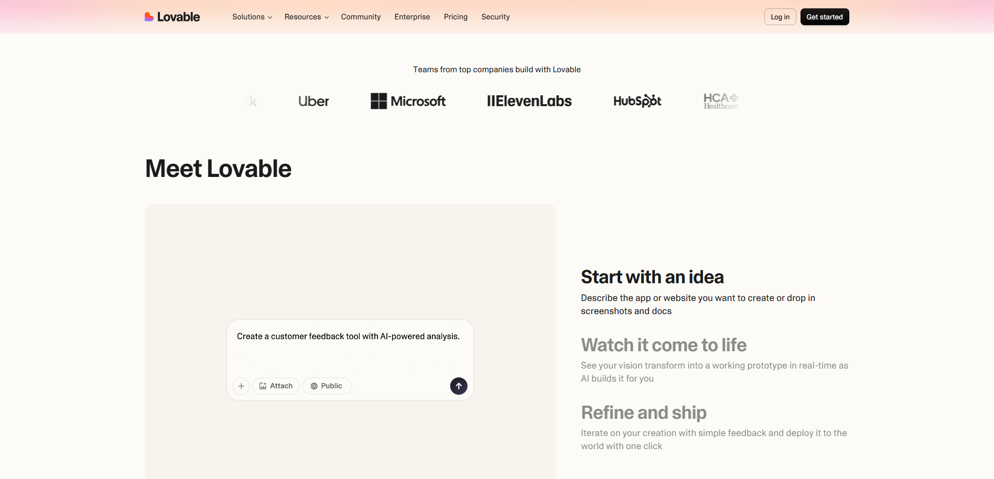Click the IIElevenLabs logo
This screenshot has width=994, height=479.
click(529, 101)
